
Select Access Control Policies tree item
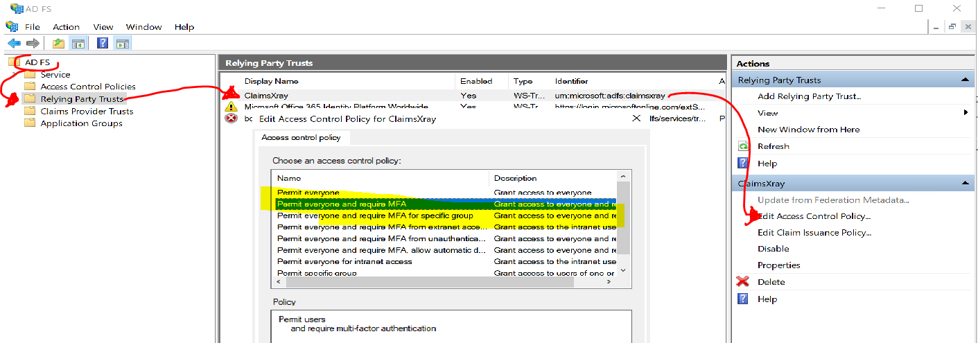88,87
